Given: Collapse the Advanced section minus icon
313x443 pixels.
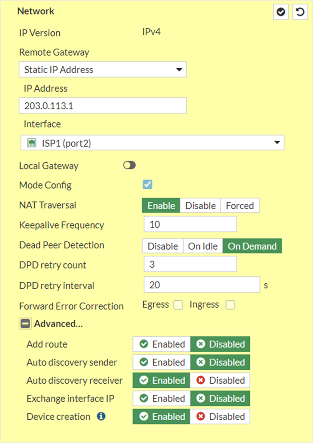Looking at the screenshot, I should pyautogui.click(x=25, y=323).
